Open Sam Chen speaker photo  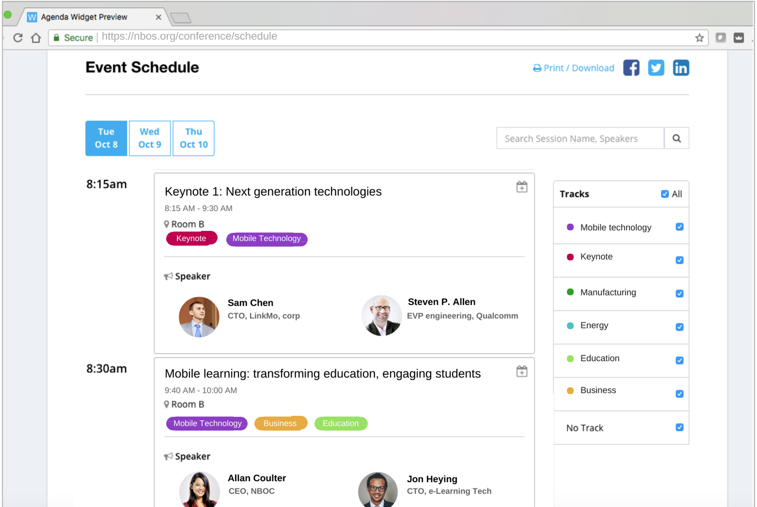tap(199, 317)
